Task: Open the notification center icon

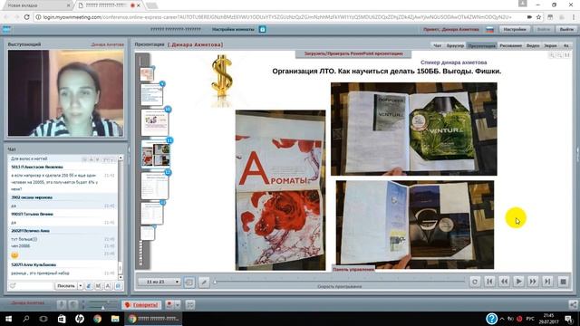Action: coord(569,319)
